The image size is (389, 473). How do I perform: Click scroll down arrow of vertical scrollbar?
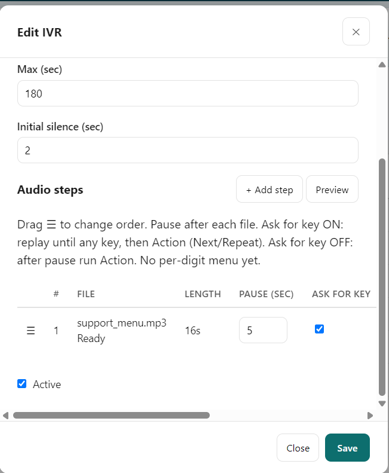click(382, 404)
